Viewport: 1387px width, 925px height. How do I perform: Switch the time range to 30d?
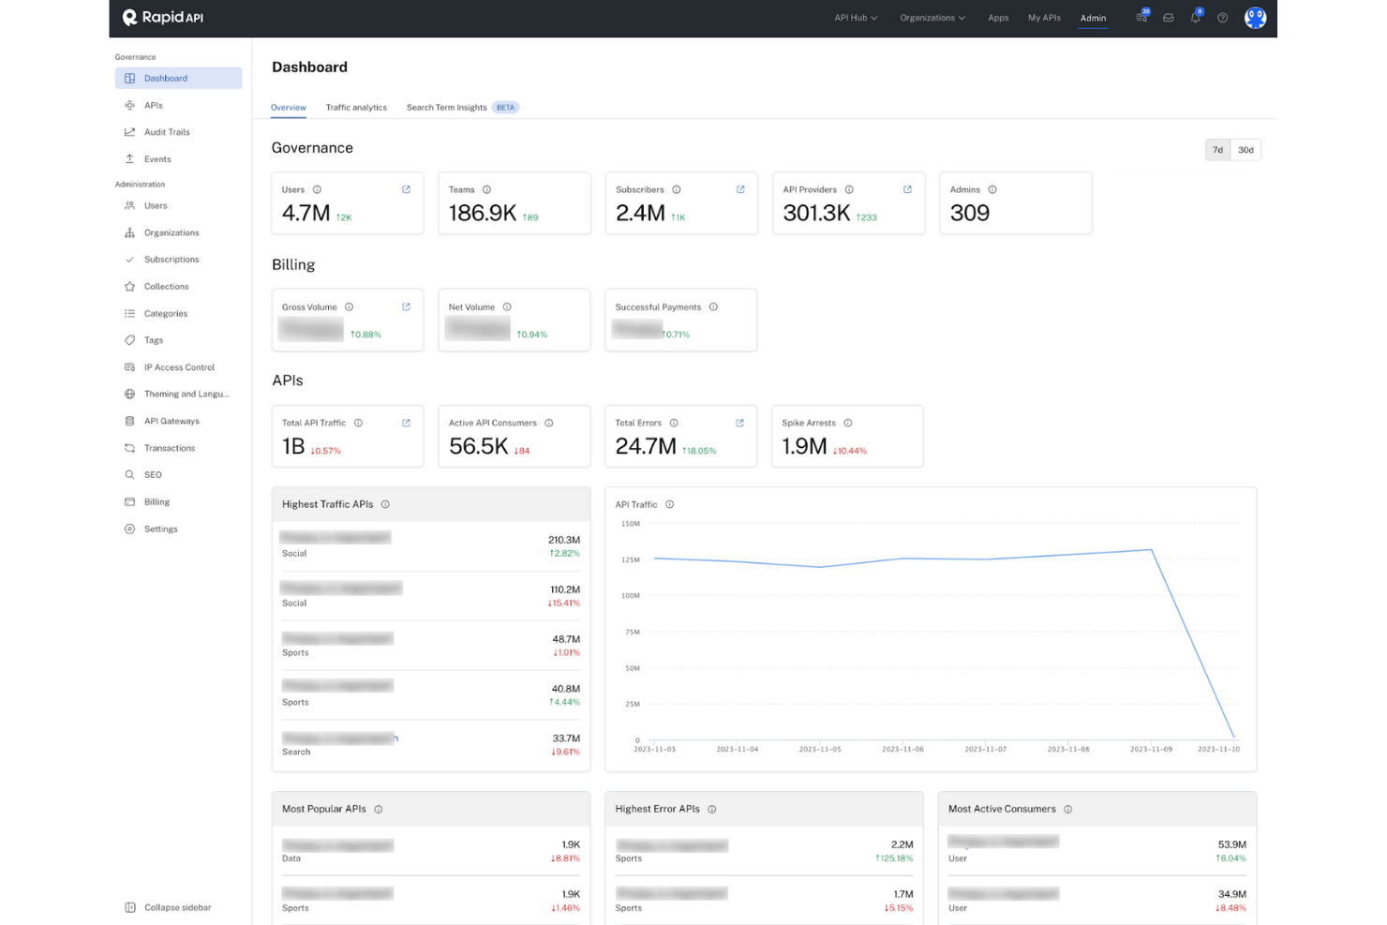(1245, 149)
